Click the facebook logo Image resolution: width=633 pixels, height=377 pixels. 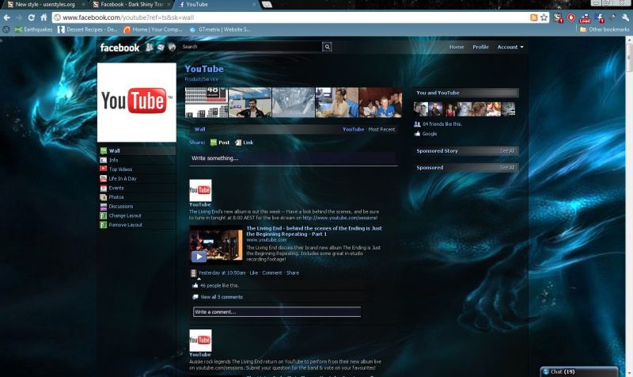[x=119, y=48]
